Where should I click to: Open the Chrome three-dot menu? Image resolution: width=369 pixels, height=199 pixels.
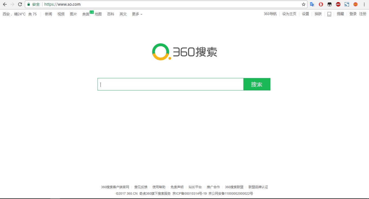click(364, 4)
